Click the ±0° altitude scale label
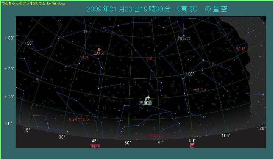274x160 pixels. [8, 124]
